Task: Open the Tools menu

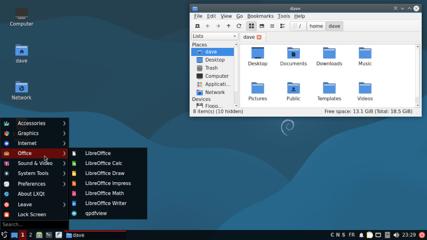Action: coord(284,16)
